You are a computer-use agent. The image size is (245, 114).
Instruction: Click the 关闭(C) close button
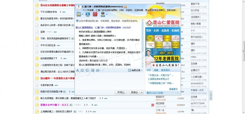point(121,92)
